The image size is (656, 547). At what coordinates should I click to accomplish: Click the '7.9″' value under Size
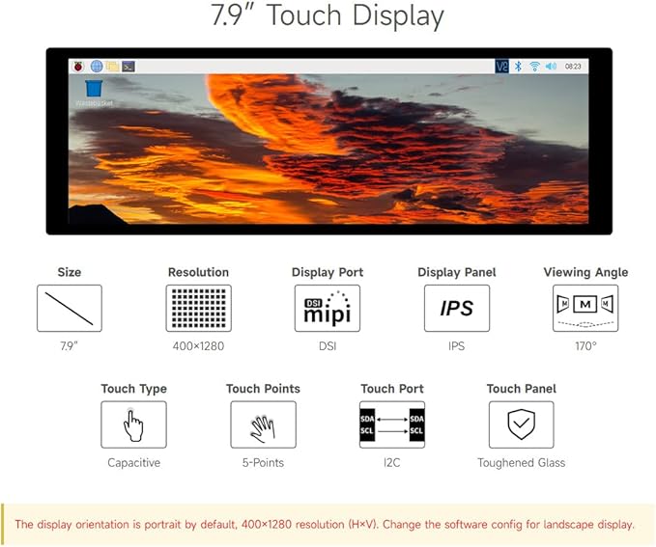(69, 346)
